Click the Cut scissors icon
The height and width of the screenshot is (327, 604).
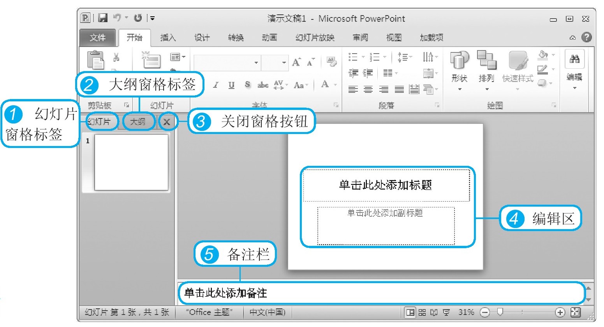coord(116,57)
